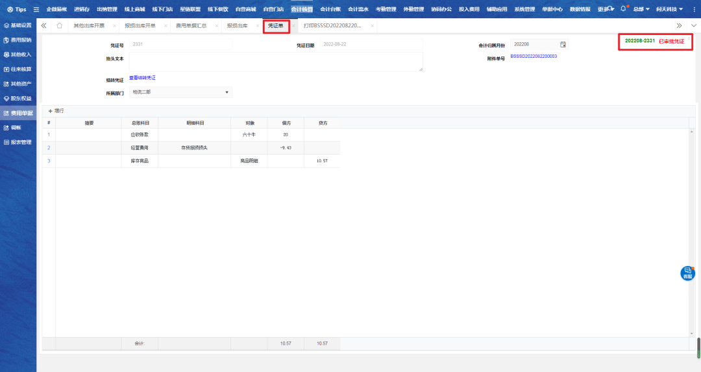Open the calendar picker for 会计归属月份
This screenshot has width=701, height=372.
tap(563, 44)
